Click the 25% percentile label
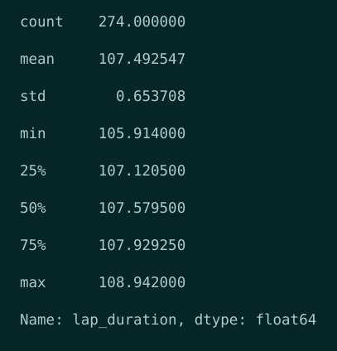The image size is (337, 351). pos(33,171)
